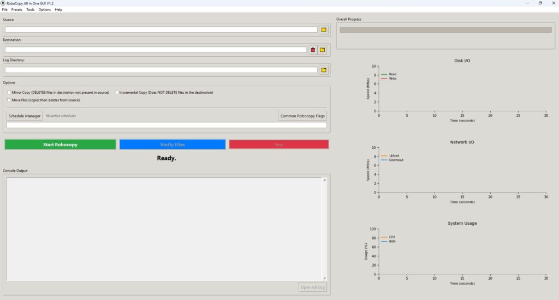This screenshot has height=300, width=559.
Task: Open the Presets menu
Action: 17,10
